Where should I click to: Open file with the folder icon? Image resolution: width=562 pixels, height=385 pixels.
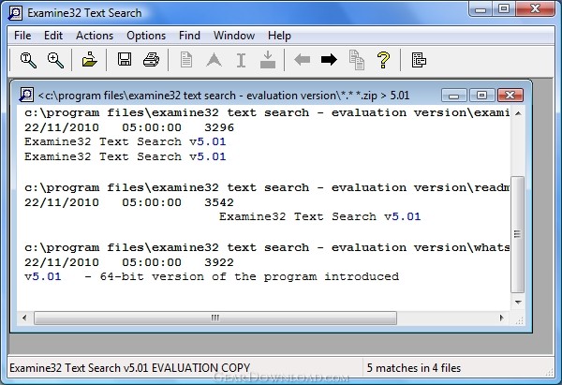point(89,60)
